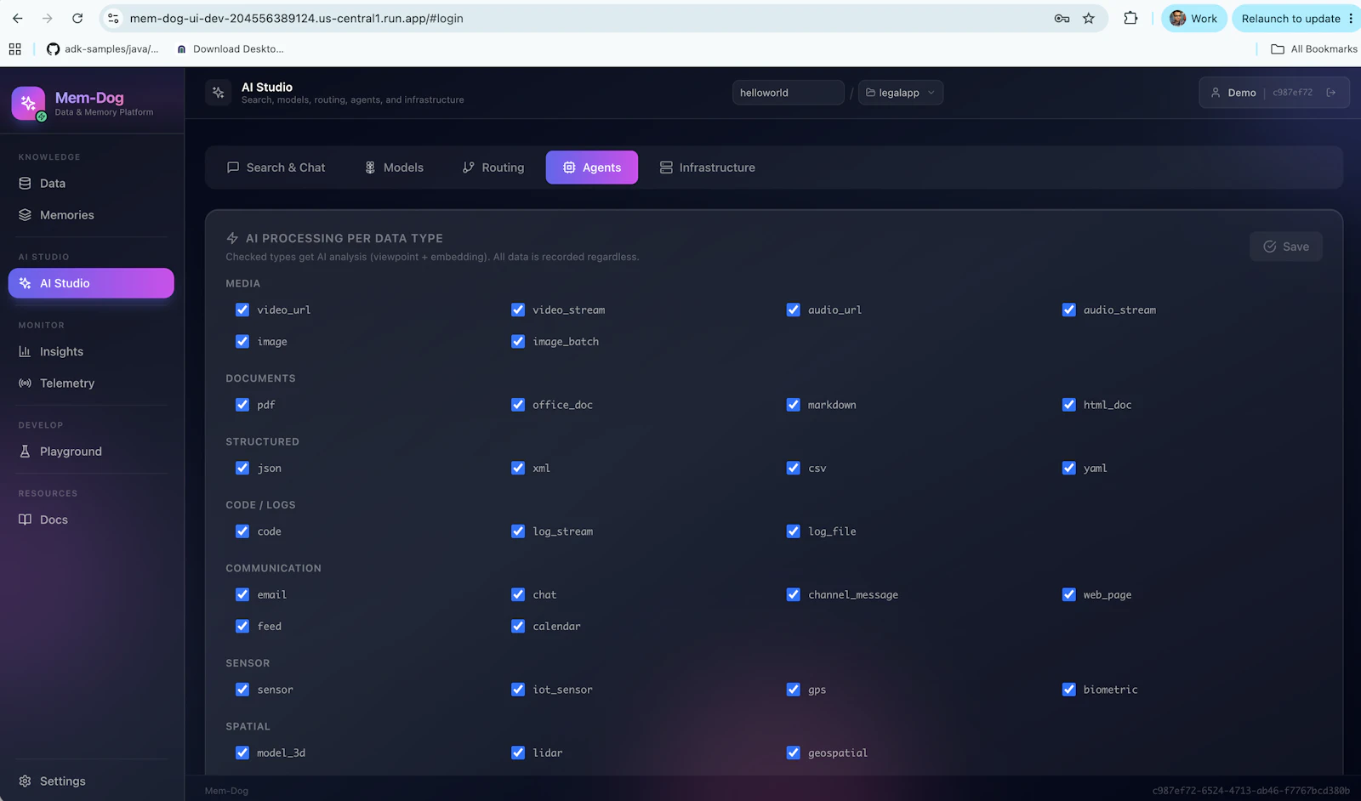Click the session ID c987ef72 text

click(x=1292, y=93)
